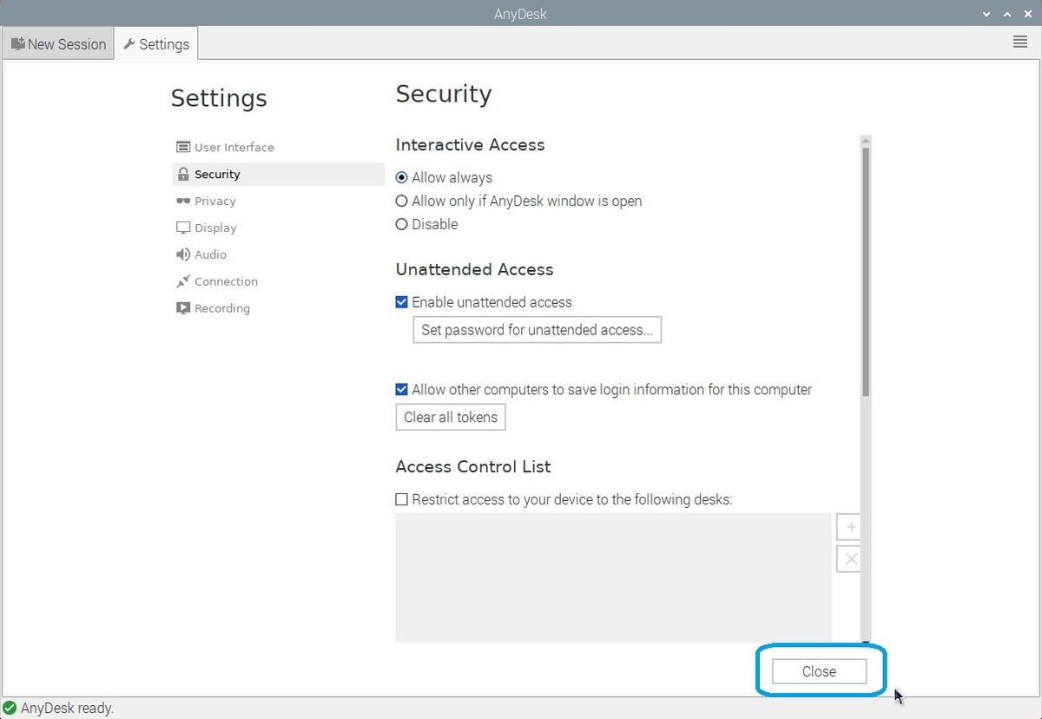Click the Connection plug icon
This screenshot has height=719, width=1042.
[182, 281]
